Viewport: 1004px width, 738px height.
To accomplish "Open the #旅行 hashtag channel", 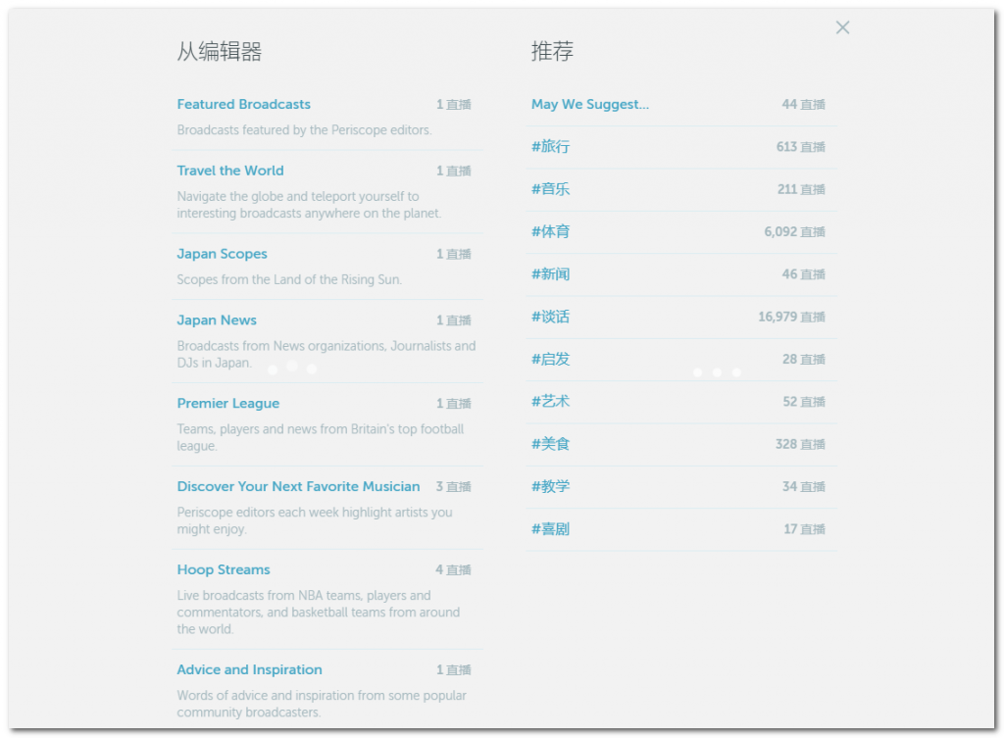I will pyautogui.click(x=550, y=147).
